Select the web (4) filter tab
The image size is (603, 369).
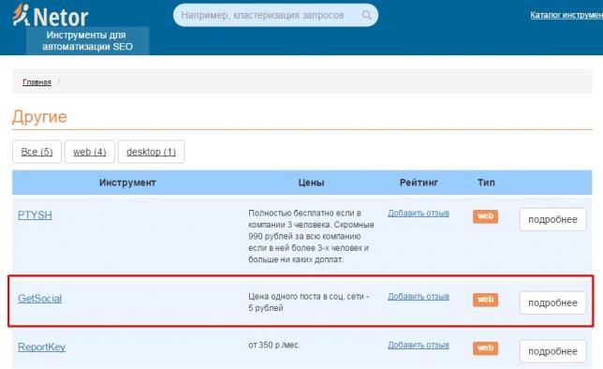click(x=90, y=152)
